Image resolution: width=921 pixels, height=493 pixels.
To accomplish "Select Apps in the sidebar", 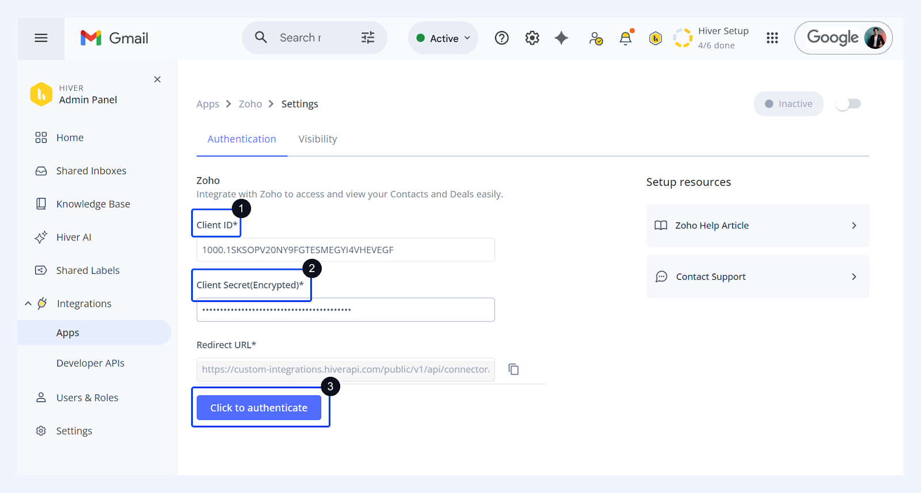I will pos(94,333).
